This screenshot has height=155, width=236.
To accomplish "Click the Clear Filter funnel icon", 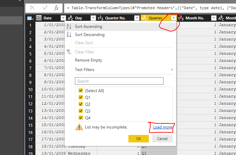I will pyautogui.click(x=69, y=52).
